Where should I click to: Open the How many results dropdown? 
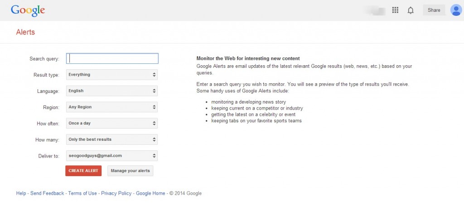112,139
